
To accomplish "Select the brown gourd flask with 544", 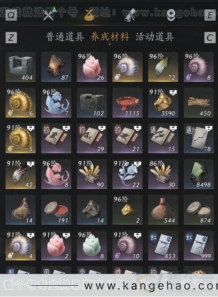I will click(163, 210).
